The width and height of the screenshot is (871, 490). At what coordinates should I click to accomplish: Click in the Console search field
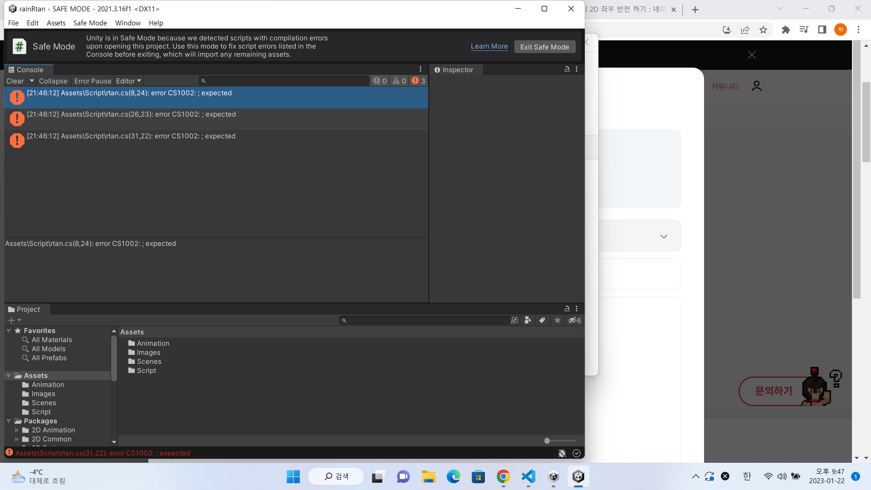[284, 81]
